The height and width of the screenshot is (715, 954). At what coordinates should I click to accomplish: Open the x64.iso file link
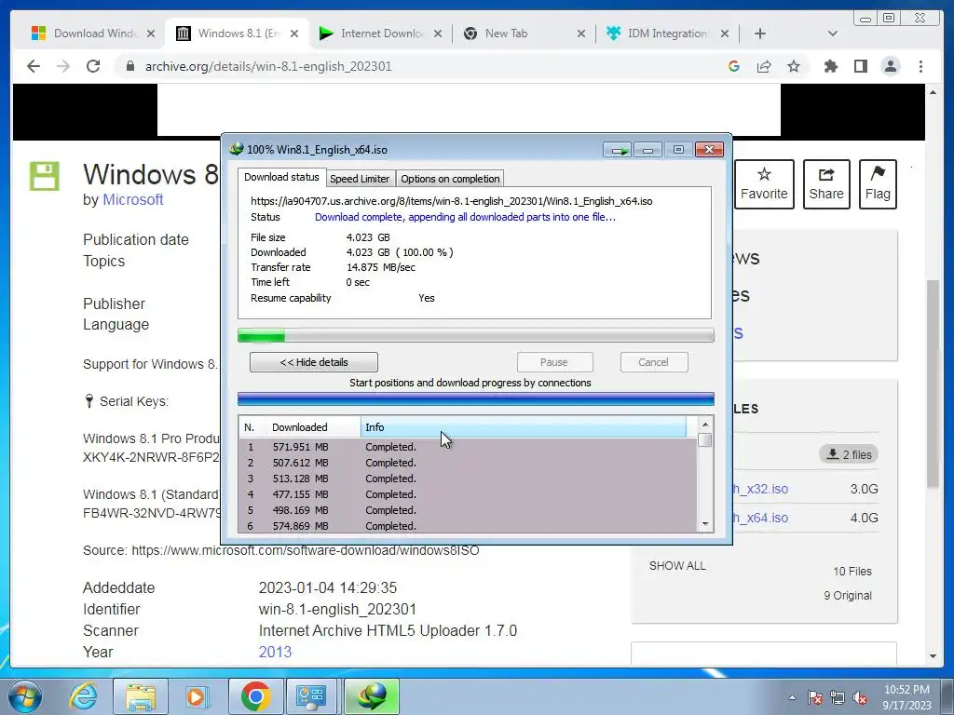(760, 518)
